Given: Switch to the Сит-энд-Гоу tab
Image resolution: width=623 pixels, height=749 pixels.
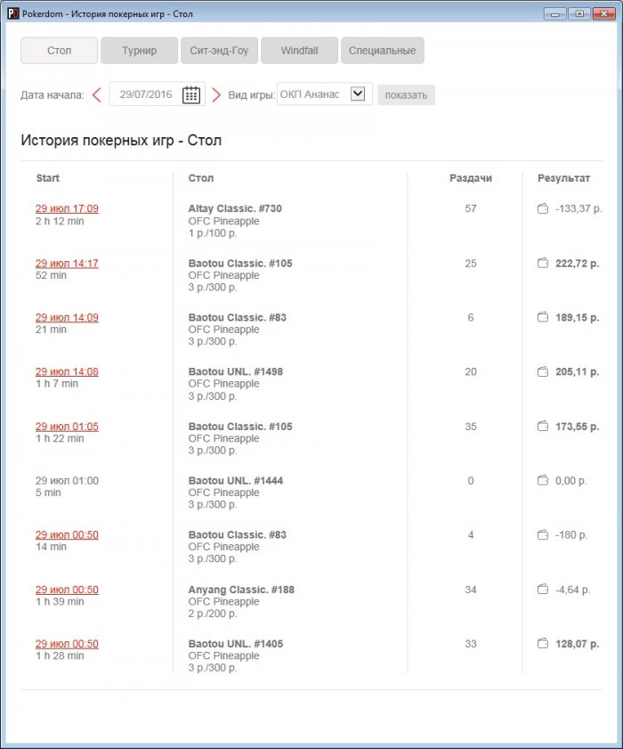Looking at the screenshot, I should pyautogui.click(x=219, y=51).
